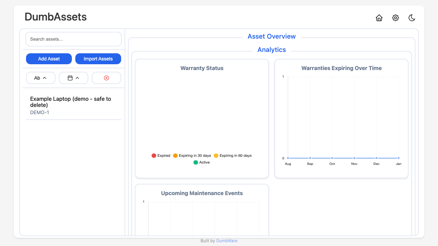
Task: Sort assets by name (Ab)
Action: pos(41,78)
